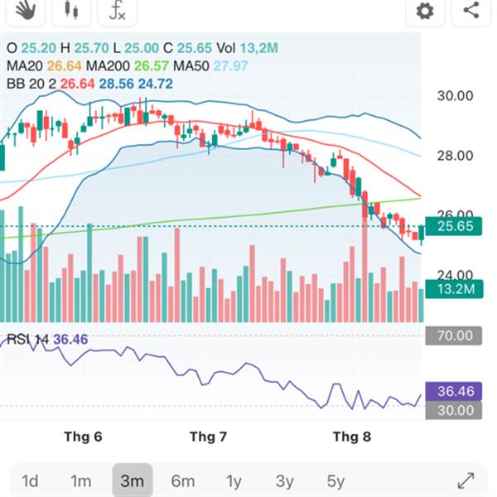The image size is (497, 497).
Task: Choose the 3y timeframe
Action: coord(284,481)
